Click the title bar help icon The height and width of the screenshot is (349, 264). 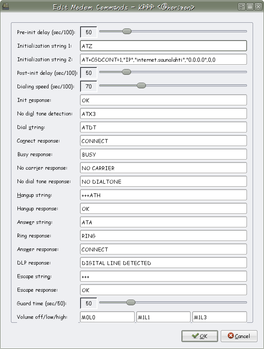coord(242,7)
